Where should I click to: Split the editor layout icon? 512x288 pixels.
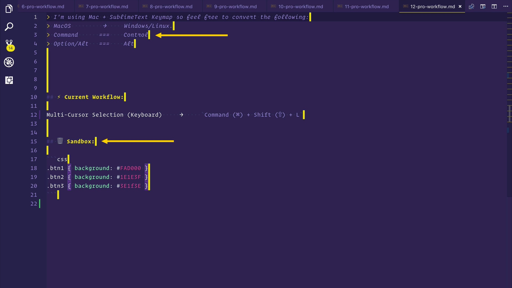494,6
